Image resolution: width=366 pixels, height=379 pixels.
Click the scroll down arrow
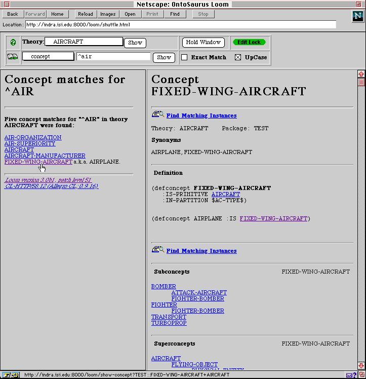pos(361,365)
